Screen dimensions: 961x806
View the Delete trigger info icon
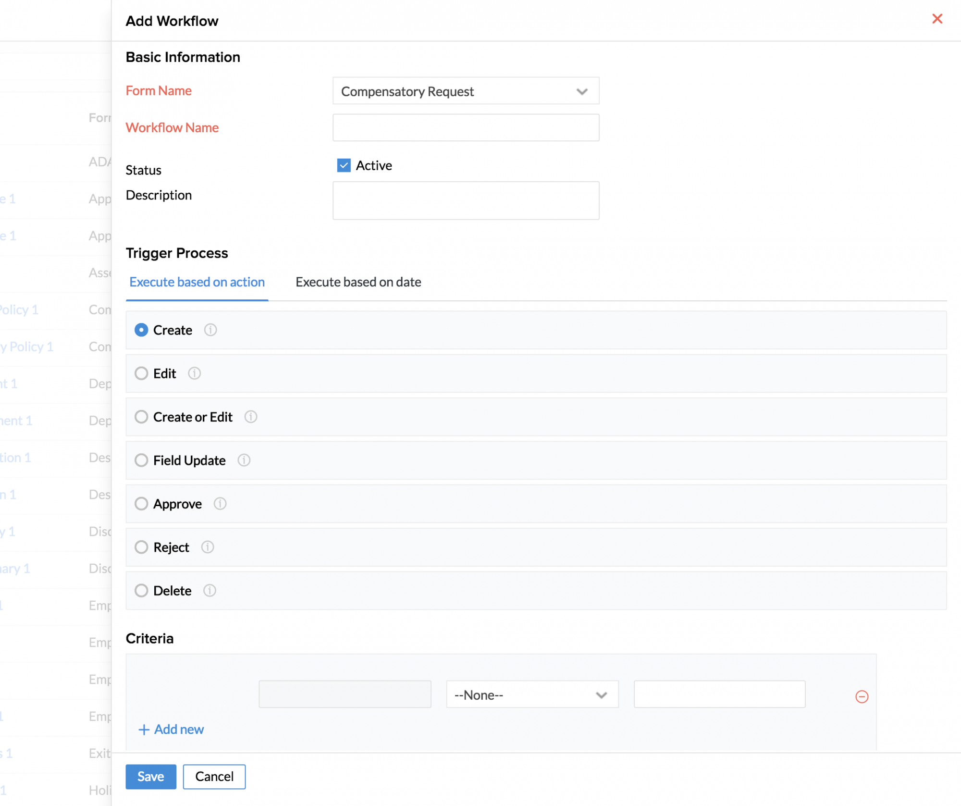(210, 590)
